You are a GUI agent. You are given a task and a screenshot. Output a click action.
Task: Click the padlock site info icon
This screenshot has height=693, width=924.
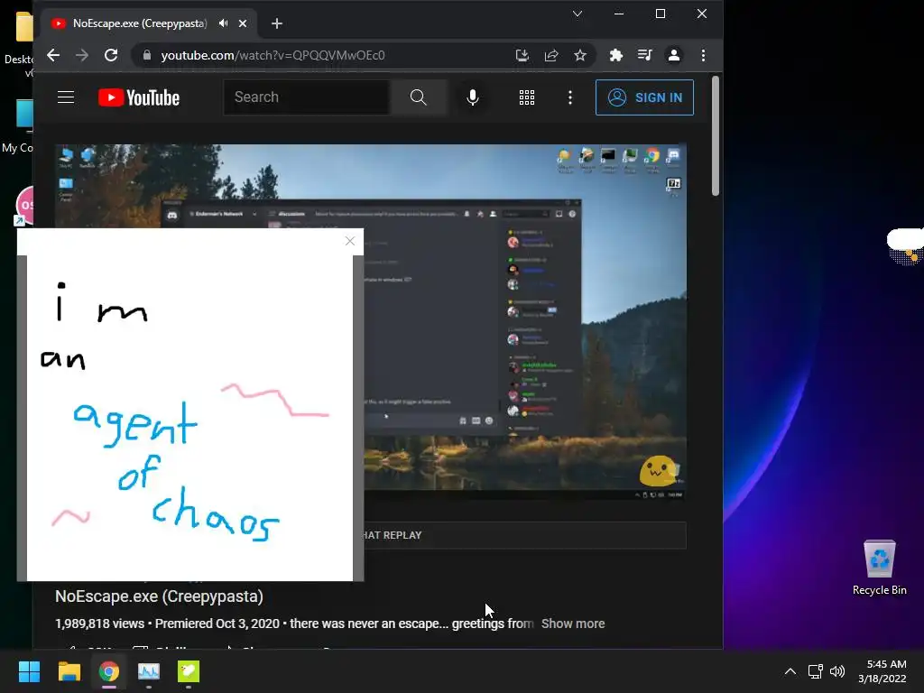click(x=147, y=55)
